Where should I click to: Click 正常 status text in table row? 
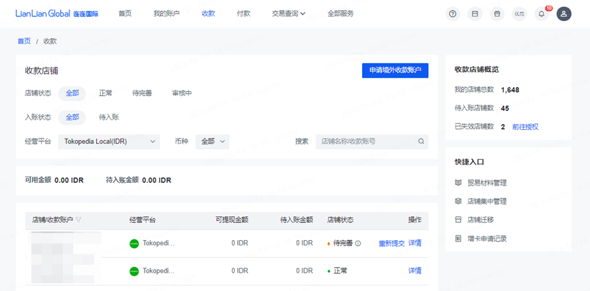(x=340, y=271)
